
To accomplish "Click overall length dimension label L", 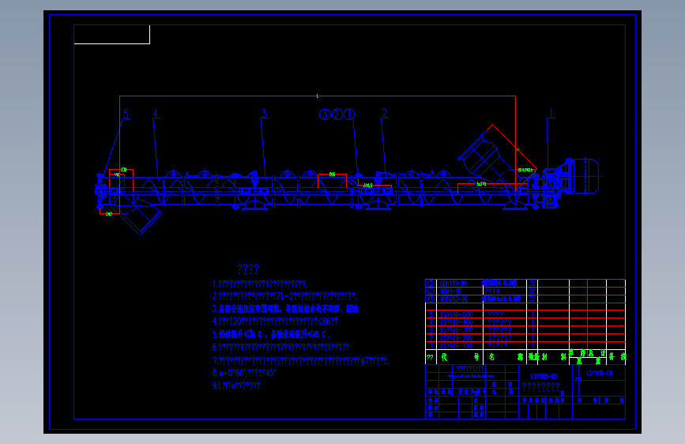I will pyautogui.click(x=318, y=96).
